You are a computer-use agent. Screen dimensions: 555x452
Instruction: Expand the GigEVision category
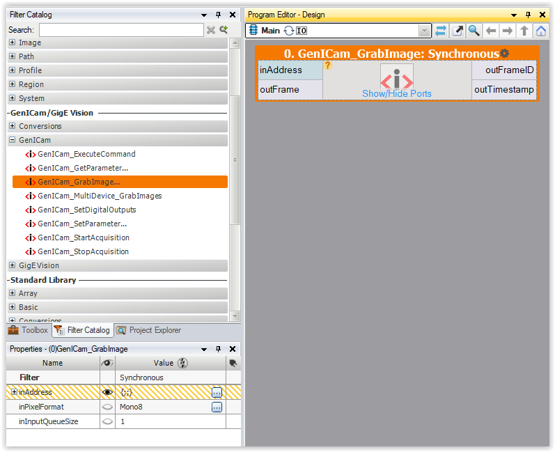(x=13, y=265)
